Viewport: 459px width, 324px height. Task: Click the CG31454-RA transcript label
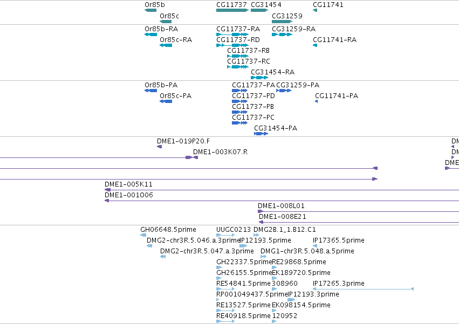coord(272,72)
